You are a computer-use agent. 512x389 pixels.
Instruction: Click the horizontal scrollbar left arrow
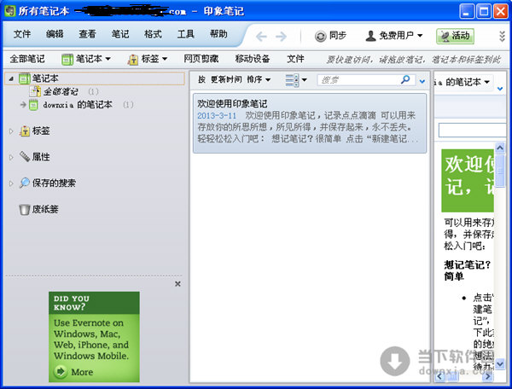click(x=439, y=376)
